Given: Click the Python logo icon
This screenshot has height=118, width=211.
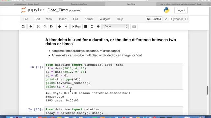Looking at the screenshot, I should (x=166, y=10).
